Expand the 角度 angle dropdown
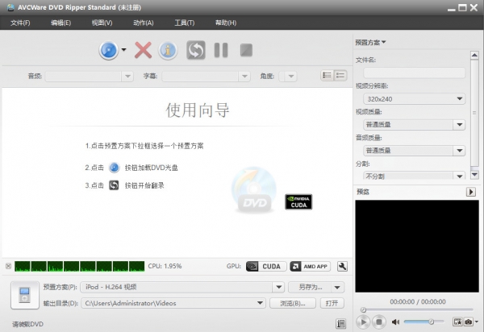Screen dimensions: 484x332 click(290, 76)
